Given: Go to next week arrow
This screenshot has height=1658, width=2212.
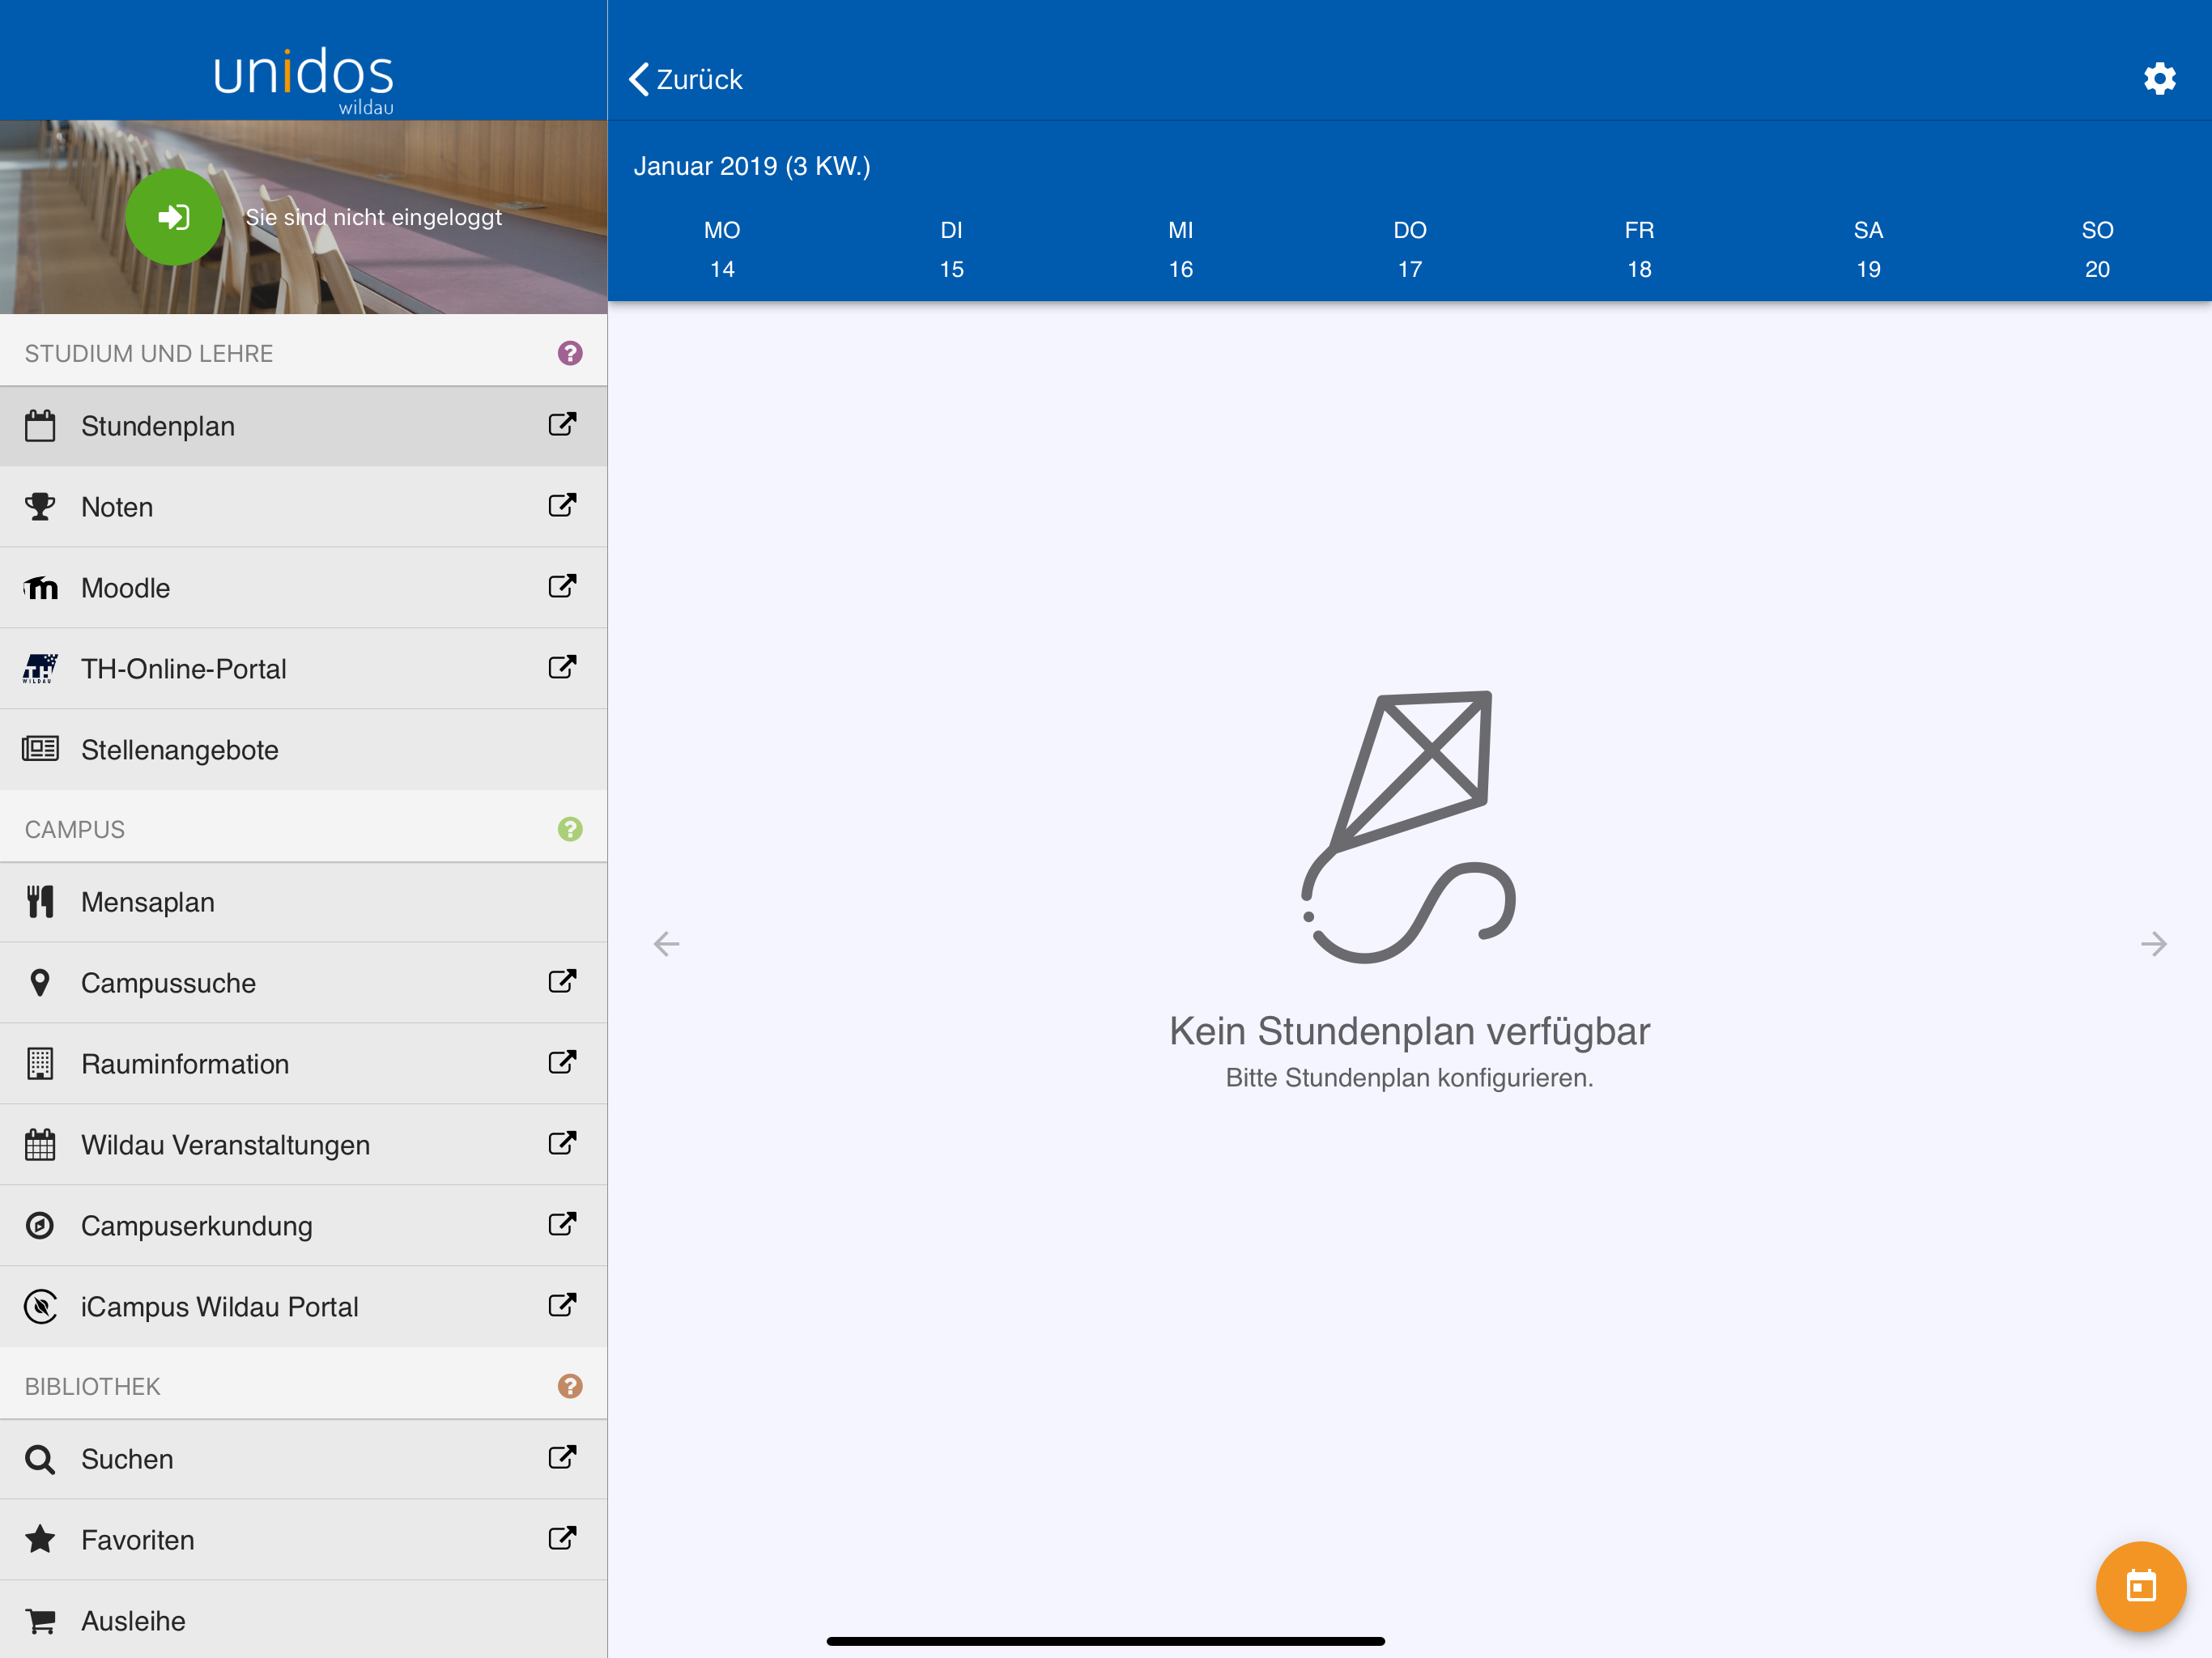Looking at the screenshot, I should coord(2153,943).
